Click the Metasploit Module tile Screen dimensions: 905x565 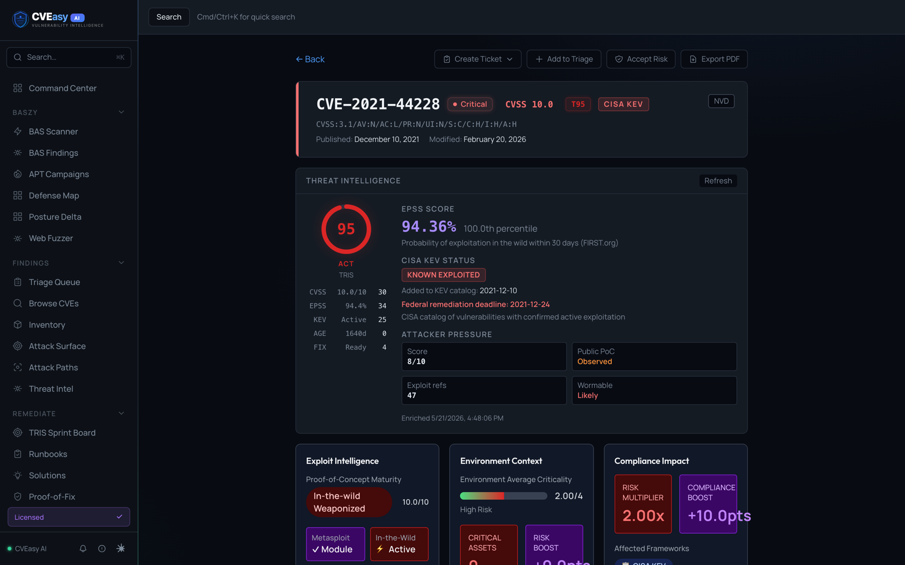335,544
